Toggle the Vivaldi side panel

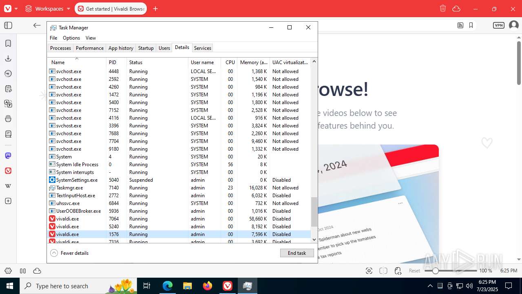[x=8, y=25]
